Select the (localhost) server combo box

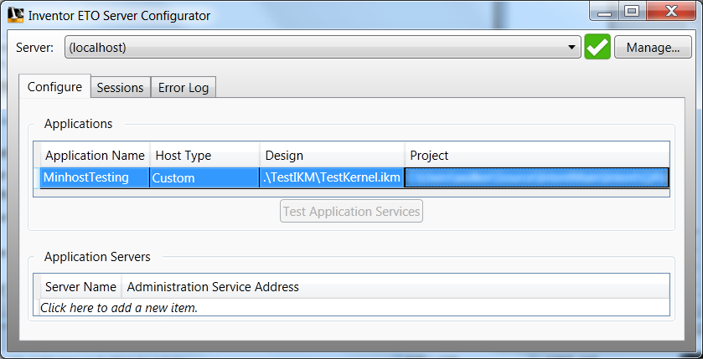click(x=318, y=48)
